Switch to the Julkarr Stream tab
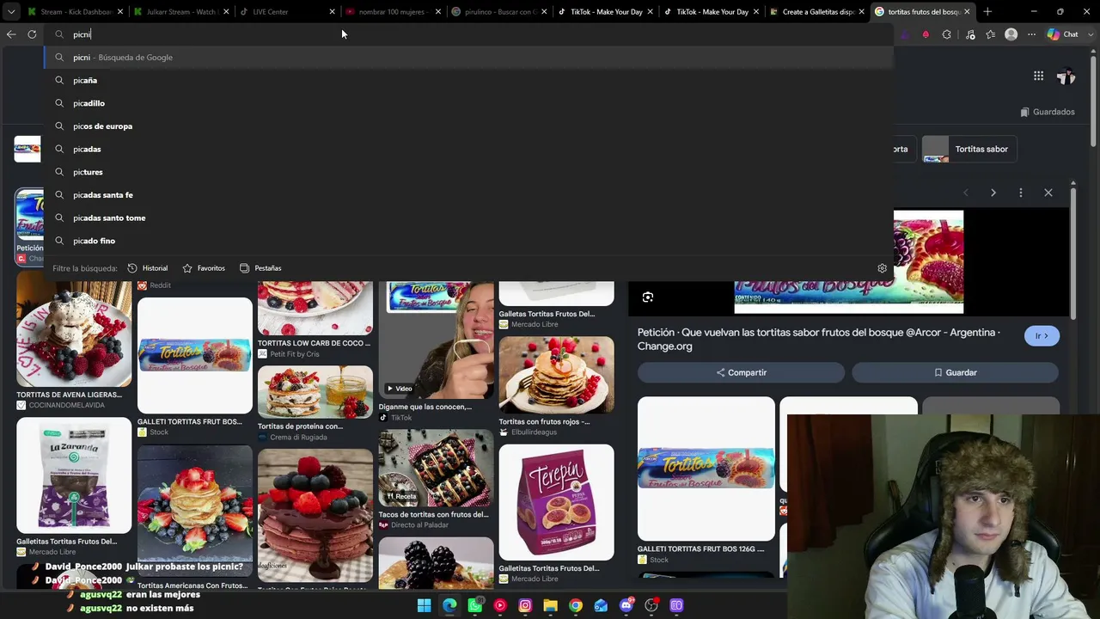The image size is (1100, 619). (181, 12)
